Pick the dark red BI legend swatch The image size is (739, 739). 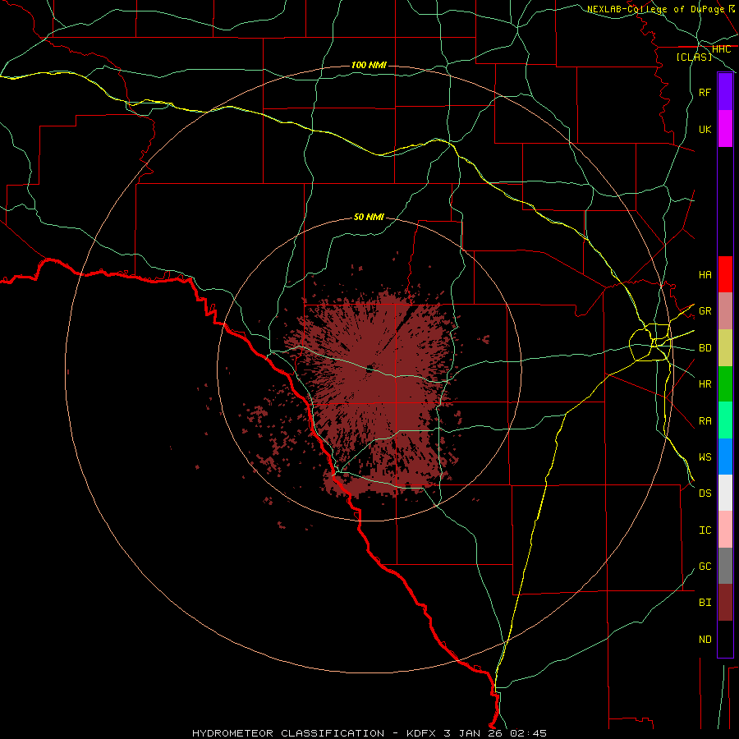pos(725,603)
